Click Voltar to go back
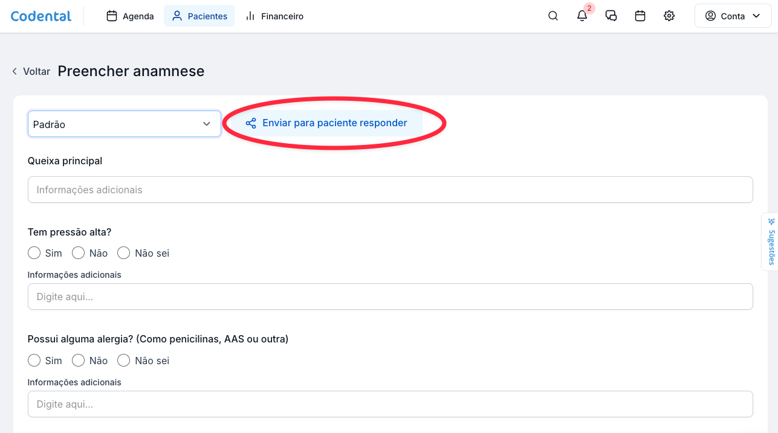 pos(31,71)
